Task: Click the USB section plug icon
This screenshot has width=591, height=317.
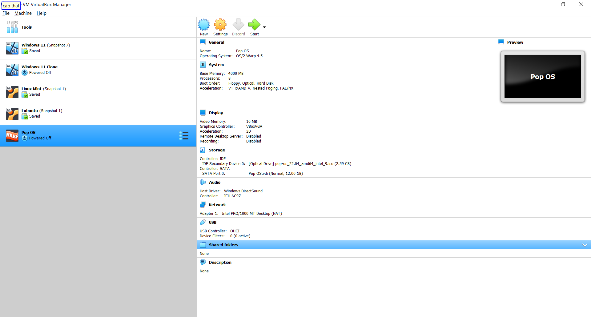Action: coord(203,222)
